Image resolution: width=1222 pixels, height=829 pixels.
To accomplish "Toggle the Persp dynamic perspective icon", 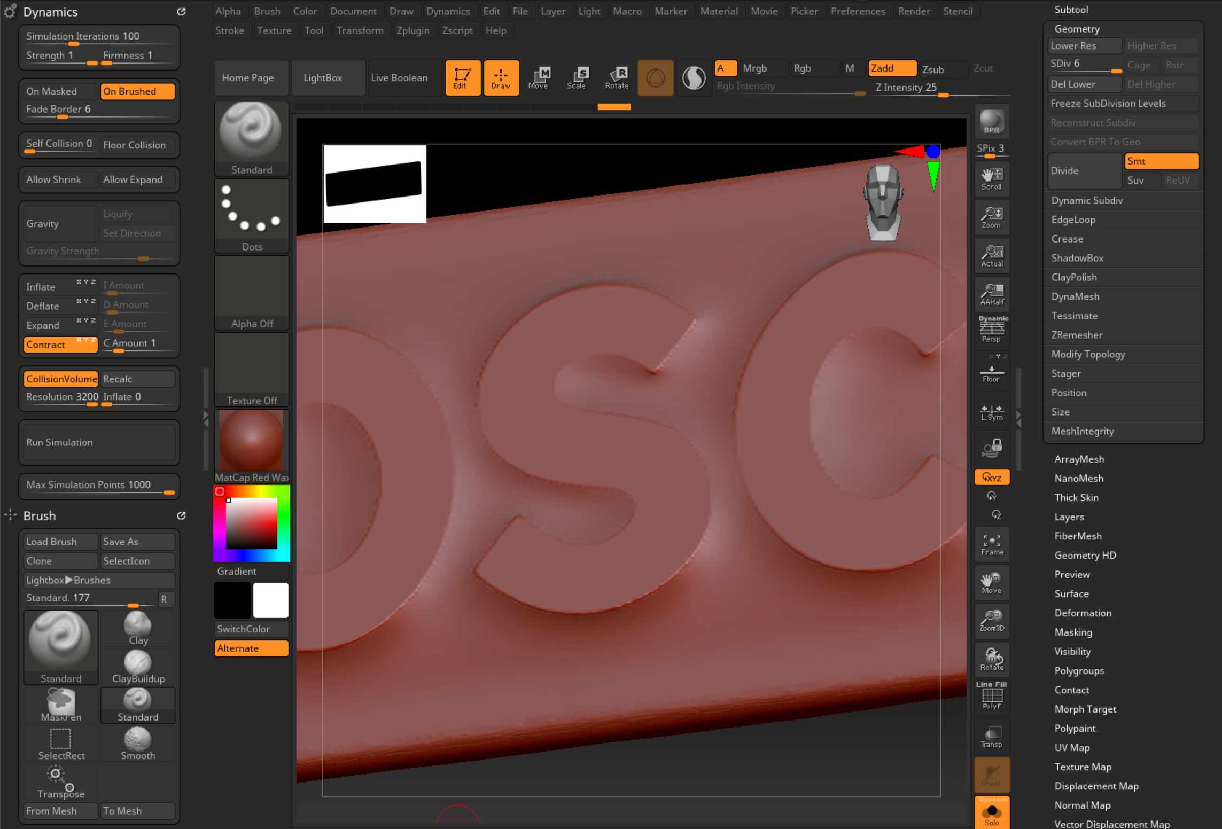I will (992, 329).
